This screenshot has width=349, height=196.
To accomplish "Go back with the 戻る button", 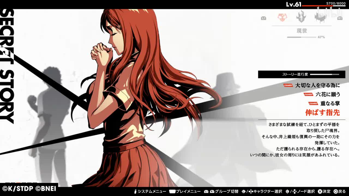I will coord(342,192).
